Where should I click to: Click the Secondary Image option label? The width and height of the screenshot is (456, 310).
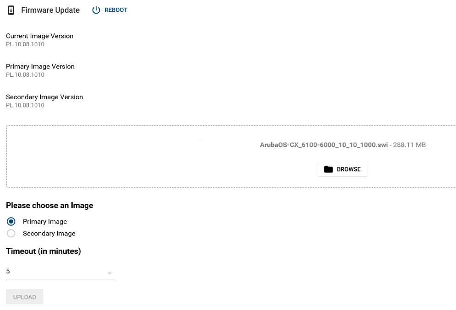click(x=49, y=234)
